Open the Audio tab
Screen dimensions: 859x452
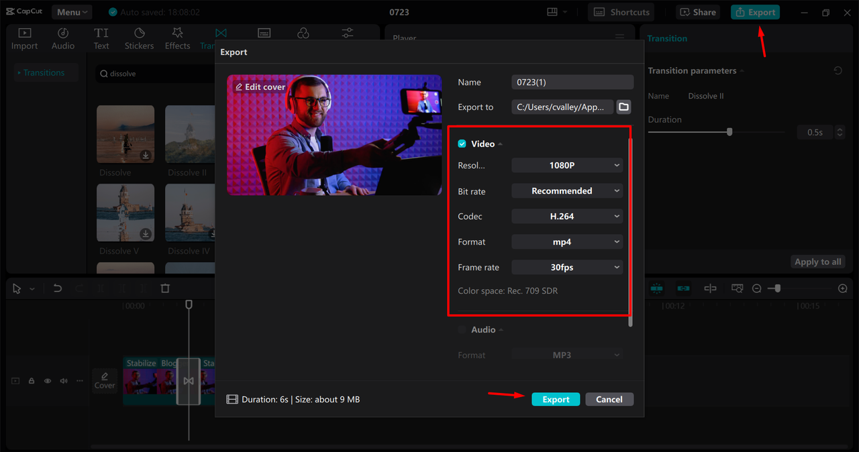63,39
